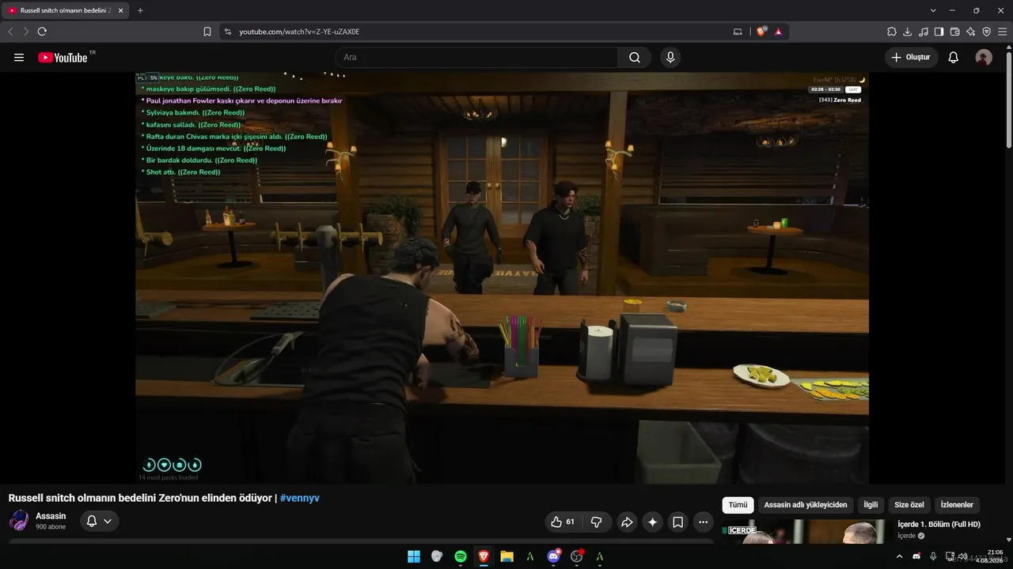Click the Oluştur create button

912,58
